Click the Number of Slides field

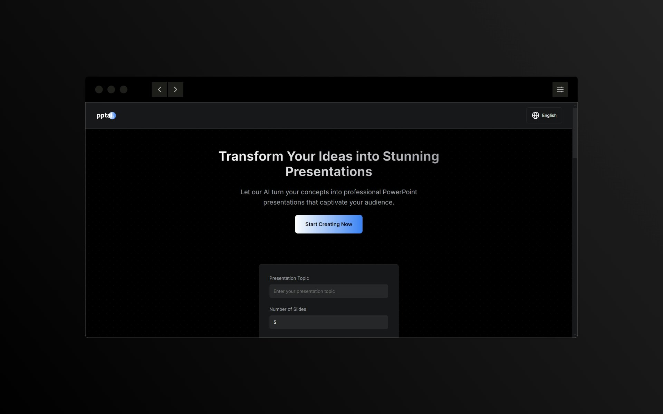[x=328, y=322]
